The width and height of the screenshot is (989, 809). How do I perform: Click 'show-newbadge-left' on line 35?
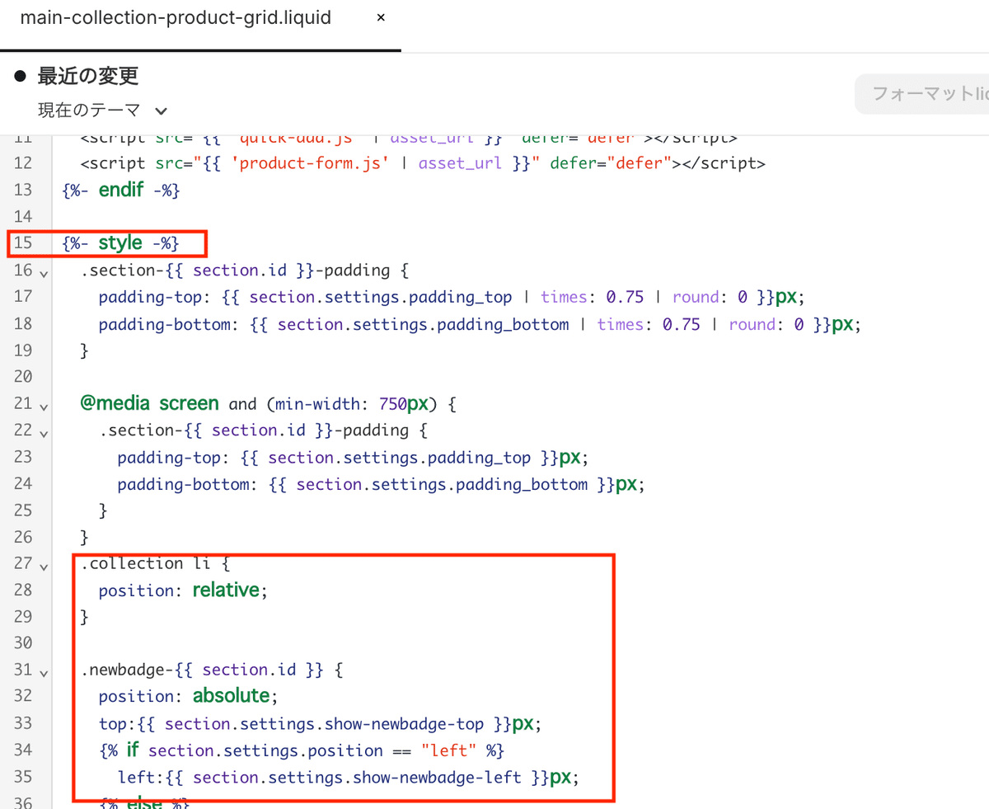(437, 777)
